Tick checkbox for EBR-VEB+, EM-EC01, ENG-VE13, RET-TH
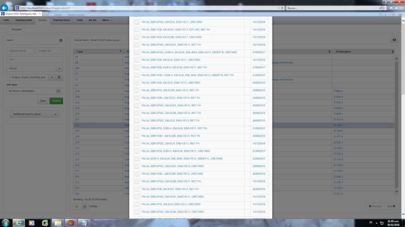This screenshot has width=405, height=227. click(x=137, y=98)
